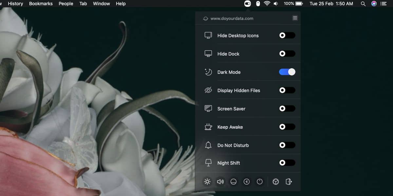393x196 pixels.
Task: Click the Do Not Disturb label
Action: (x=233, y=145)
